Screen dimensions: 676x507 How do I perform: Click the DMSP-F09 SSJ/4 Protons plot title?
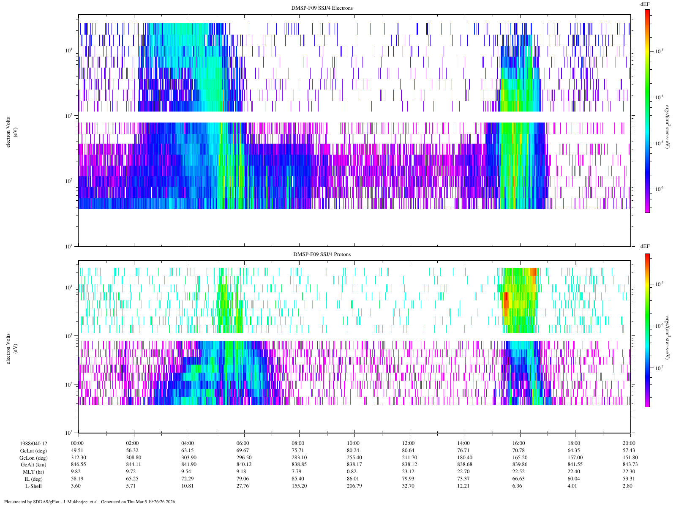322,254
